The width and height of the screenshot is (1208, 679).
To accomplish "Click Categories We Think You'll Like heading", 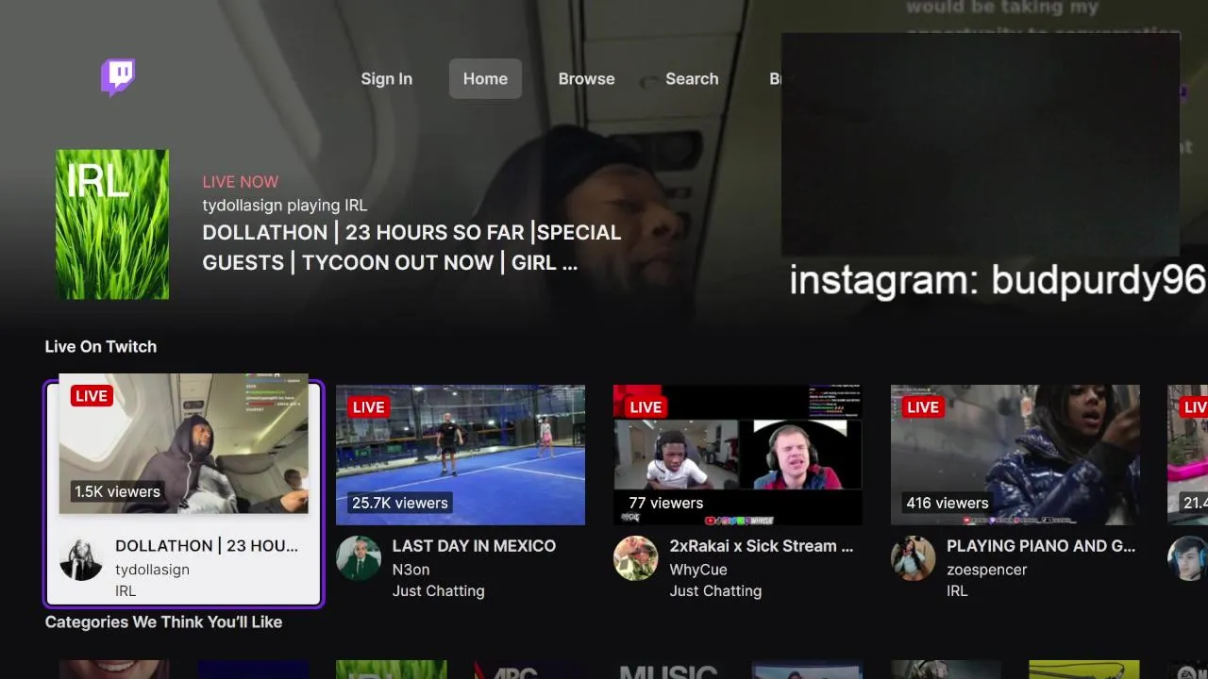I will 163,622.
